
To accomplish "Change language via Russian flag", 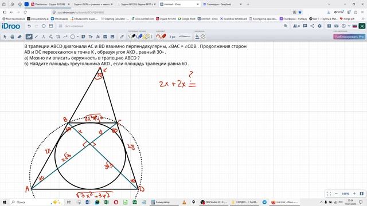I will tap(354, 26).
